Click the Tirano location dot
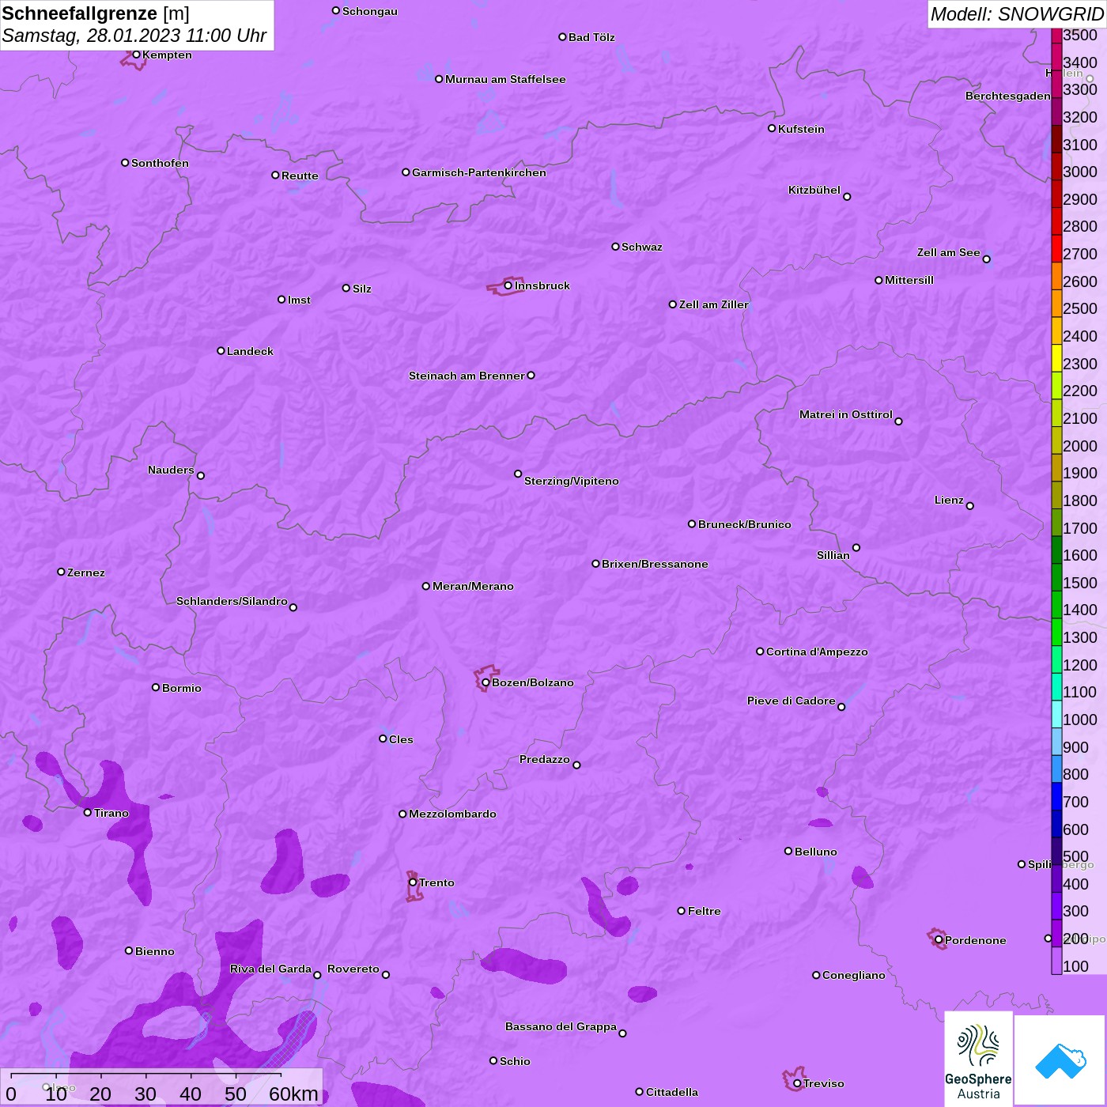 pyautogui.click(x=88, y=812)
